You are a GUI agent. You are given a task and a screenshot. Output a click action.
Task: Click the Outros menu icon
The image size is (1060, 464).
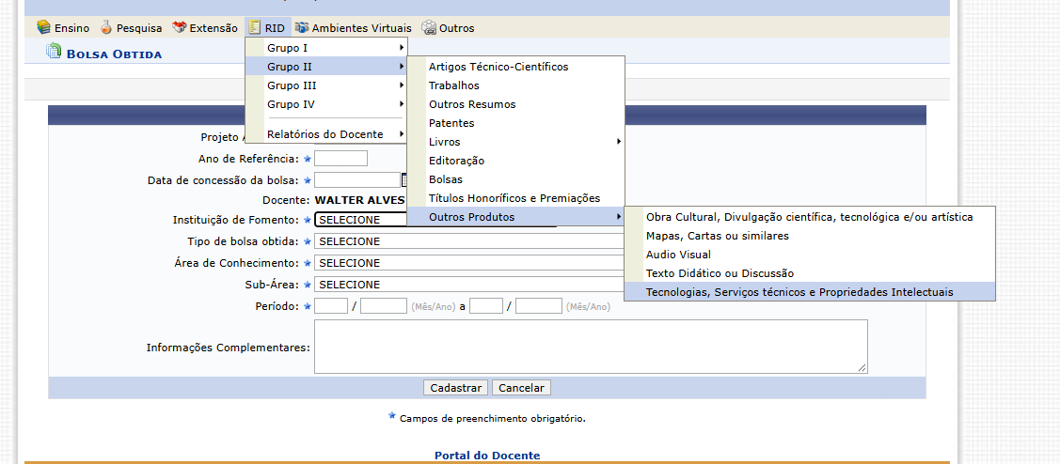(429, 27)
